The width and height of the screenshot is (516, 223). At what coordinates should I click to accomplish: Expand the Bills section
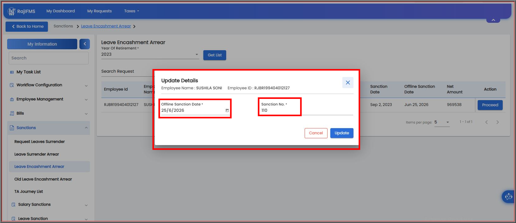click(x=86, y=114)
